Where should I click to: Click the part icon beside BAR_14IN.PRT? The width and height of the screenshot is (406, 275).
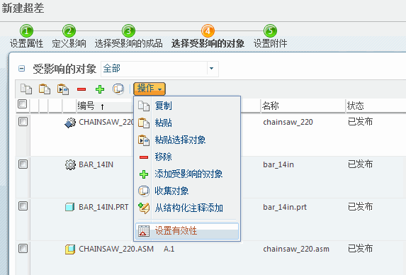point(70,207)
